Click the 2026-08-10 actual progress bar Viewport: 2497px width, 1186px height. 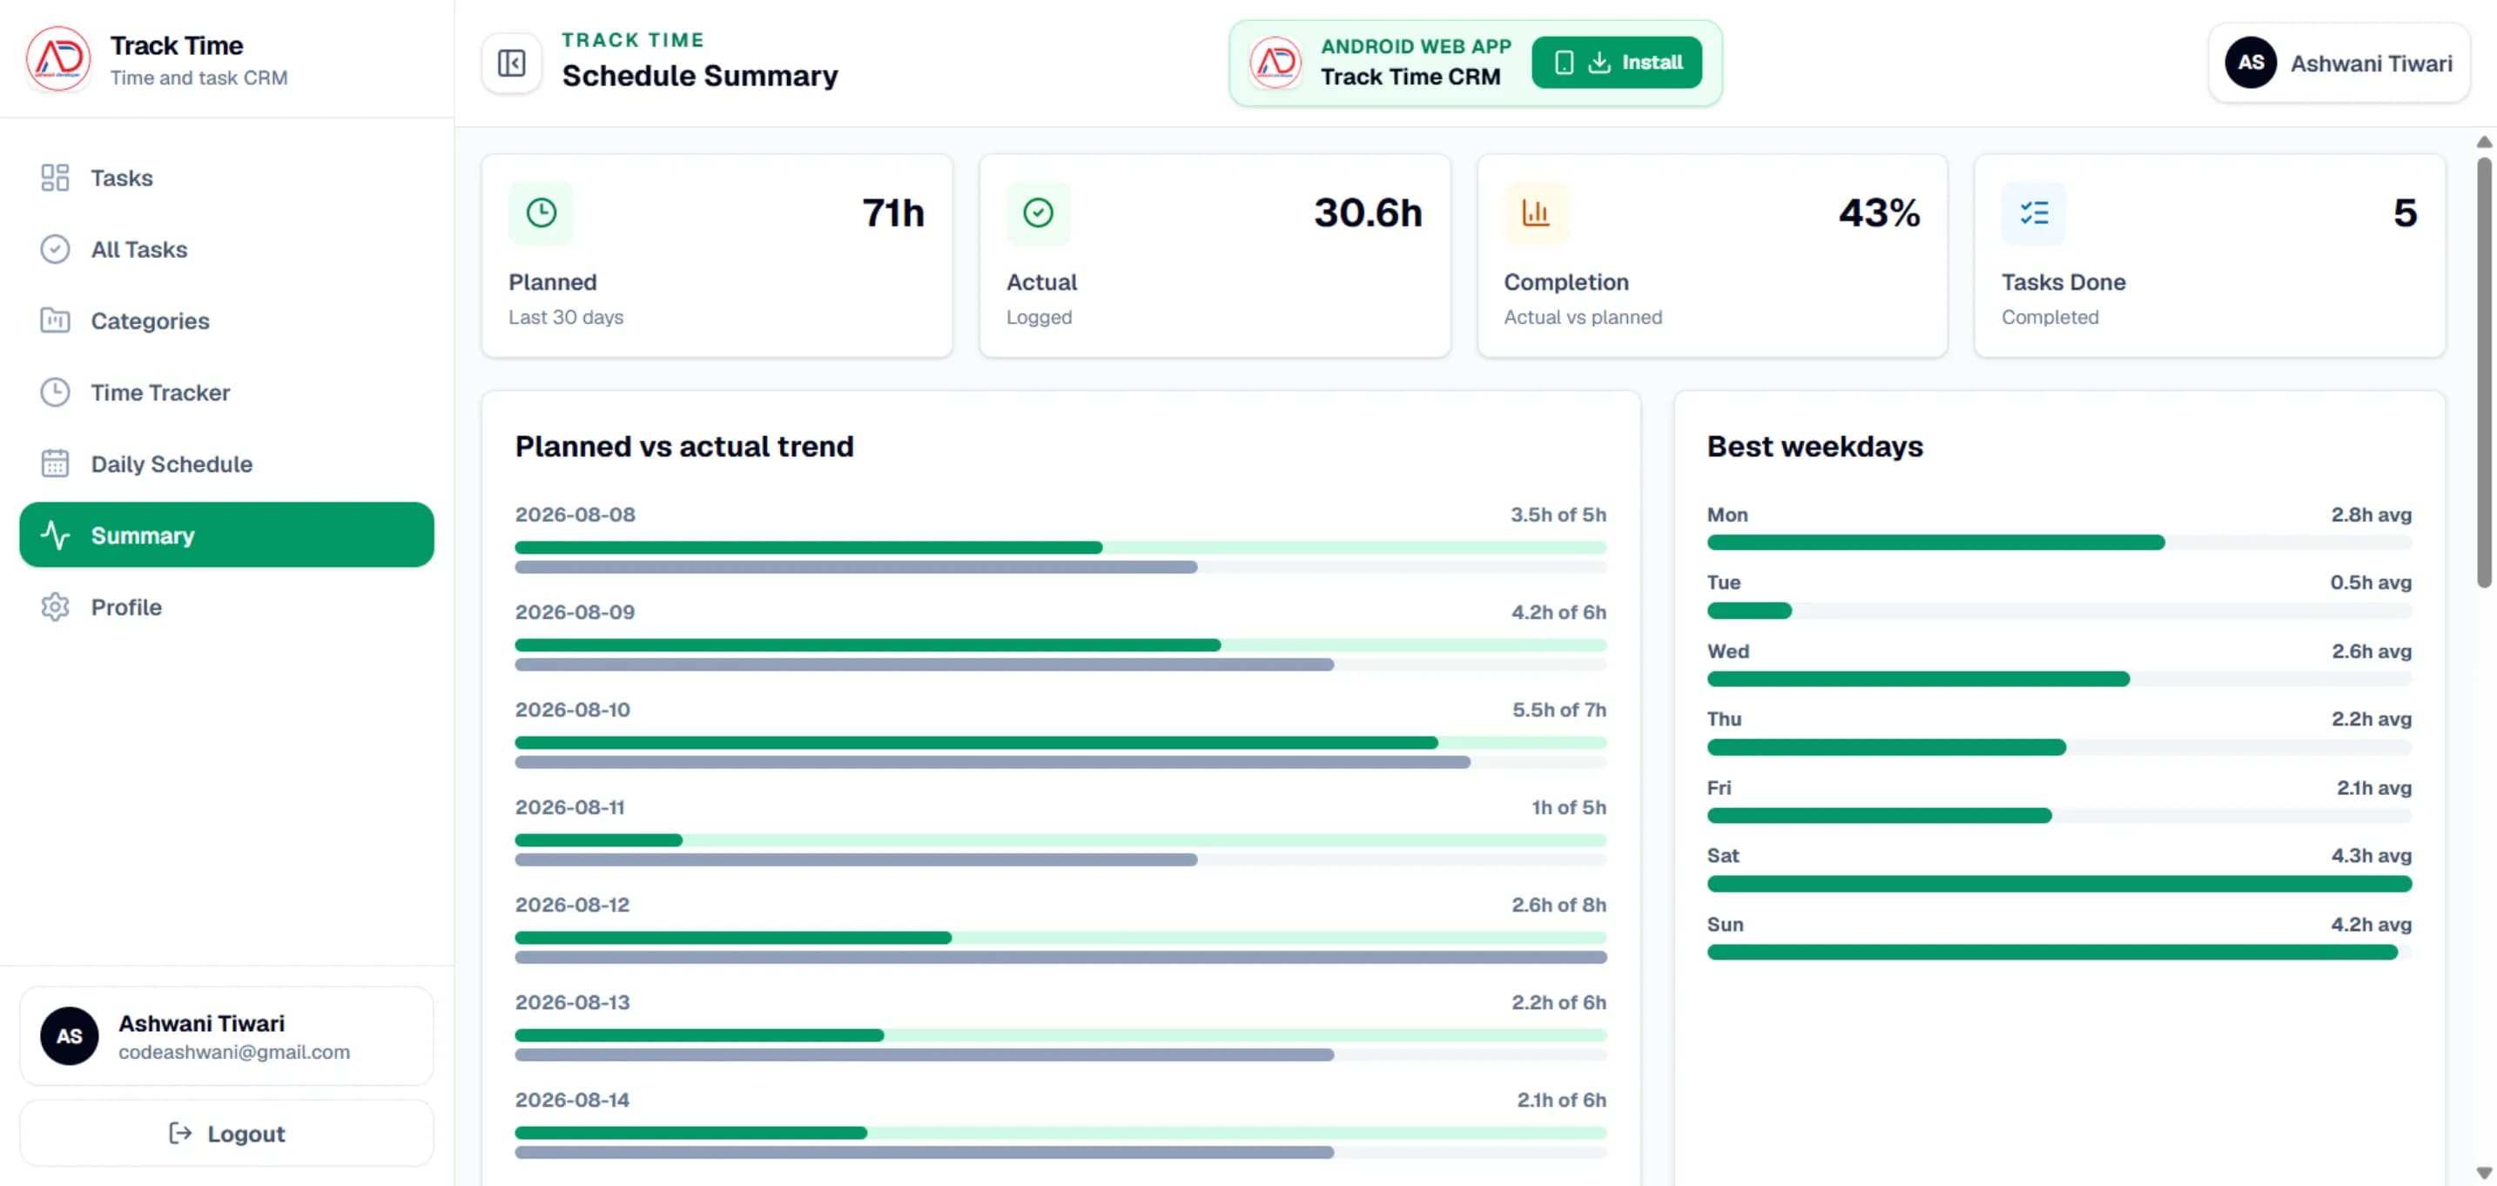click(975, 743)
